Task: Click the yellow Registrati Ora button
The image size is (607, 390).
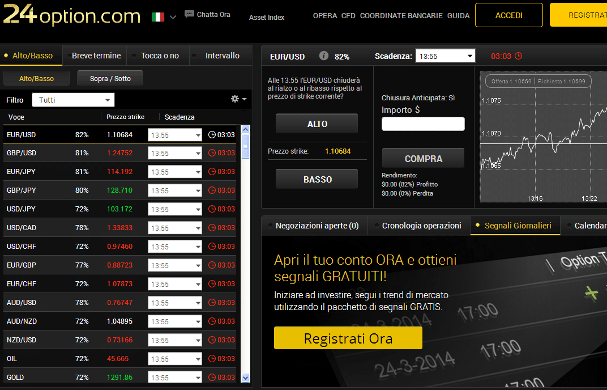Action: coord(348,338)
